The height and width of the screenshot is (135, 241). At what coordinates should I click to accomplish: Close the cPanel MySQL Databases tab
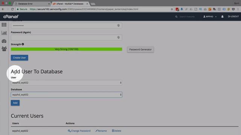(87, 4)
